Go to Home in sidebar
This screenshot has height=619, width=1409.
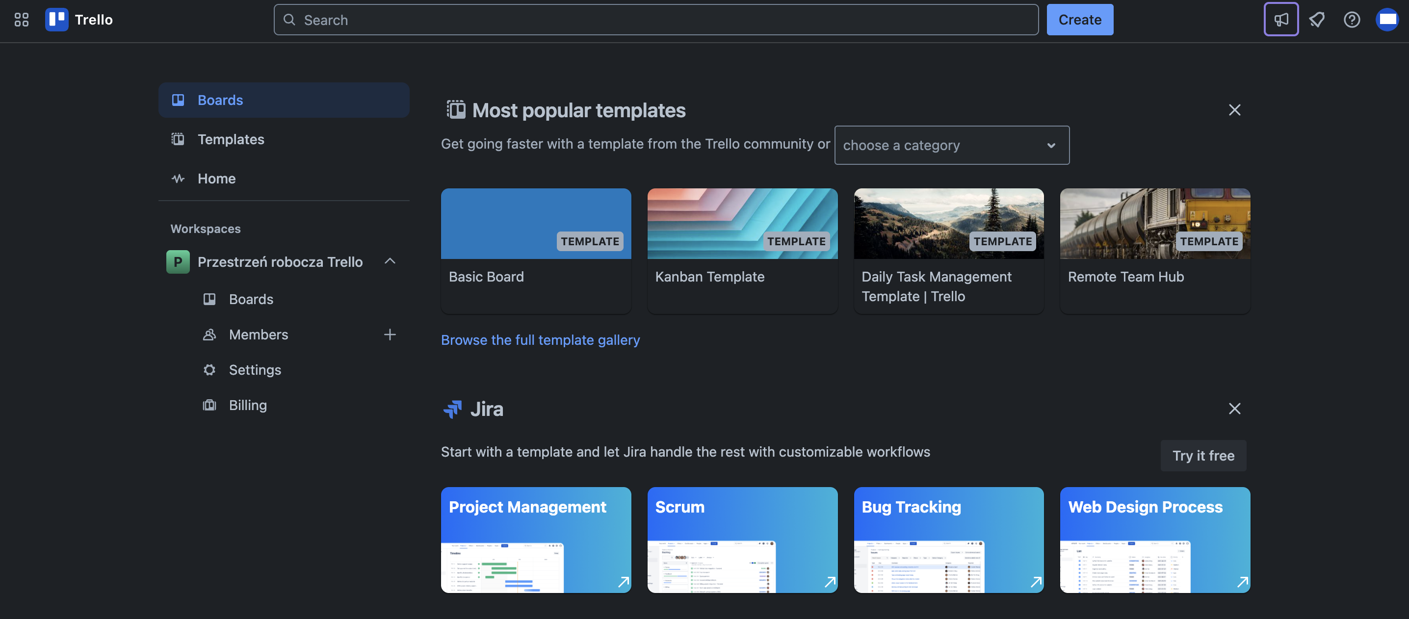coord(284,179)
